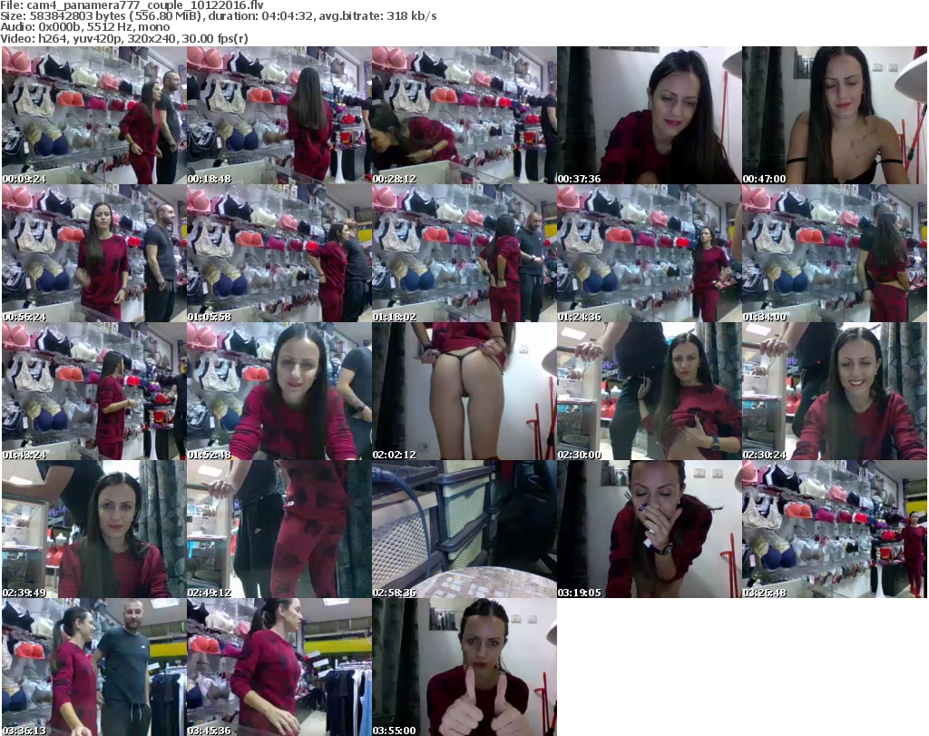Viewport: 929px width, 736px height.
Task: Open the frame marked 03:19:05
Action: click(x=650, y=529)
